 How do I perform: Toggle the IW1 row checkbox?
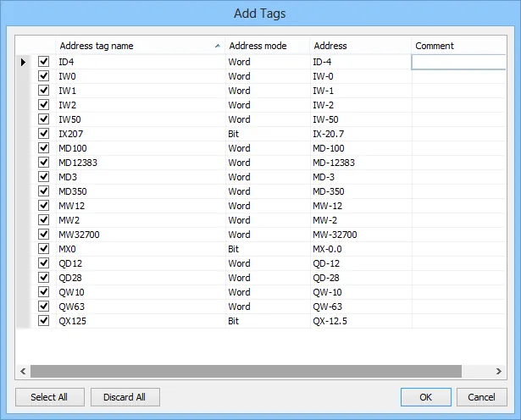(43, 91)
